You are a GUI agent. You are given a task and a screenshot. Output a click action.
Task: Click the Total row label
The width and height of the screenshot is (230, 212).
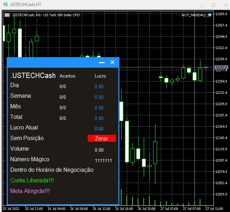click(x=16, y=117)
